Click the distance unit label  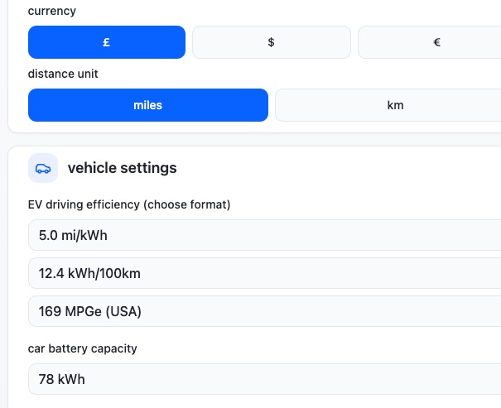[x=63, y=74]
